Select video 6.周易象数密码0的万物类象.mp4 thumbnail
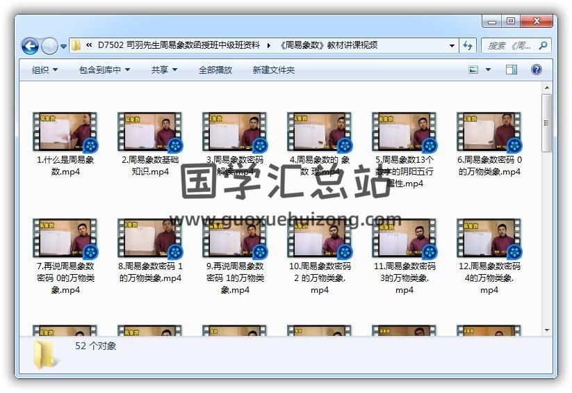The height and width of the screenshot is (393, 572). [x=489, y=131]
